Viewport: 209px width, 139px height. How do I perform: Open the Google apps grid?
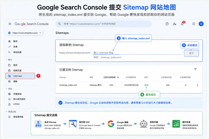(194, 24)
